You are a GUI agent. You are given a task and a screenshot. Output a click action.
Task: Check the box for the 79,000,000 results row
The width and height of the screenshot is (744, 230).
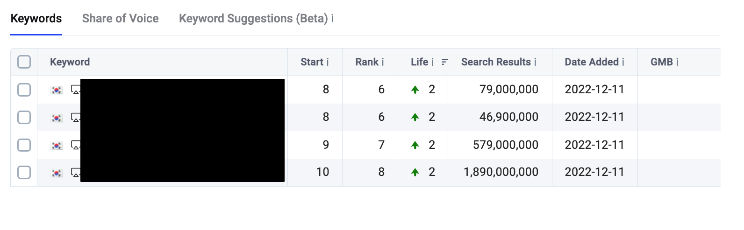click(24, 90)
